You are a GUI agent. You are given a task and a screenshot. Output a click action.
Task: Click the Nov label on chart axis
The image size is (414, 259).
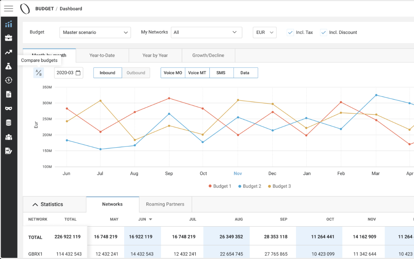coord(238,174)
